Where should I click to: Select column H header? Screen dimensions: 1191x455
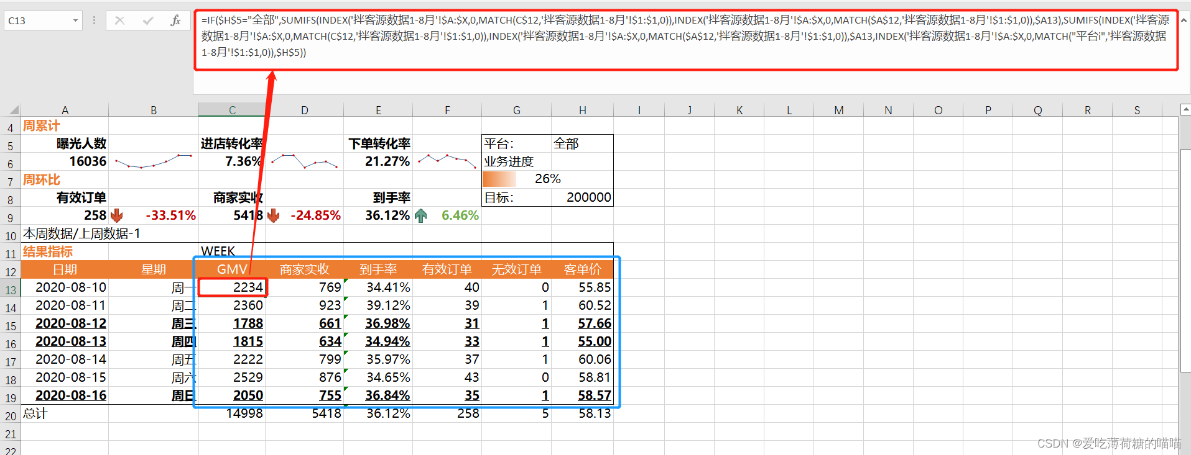tap(582, 110)
